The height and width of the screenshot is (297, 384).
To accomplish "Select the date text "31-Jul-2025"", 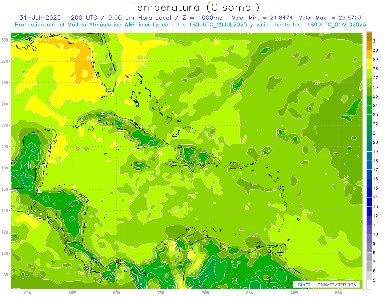I will (x=41, y=18).
